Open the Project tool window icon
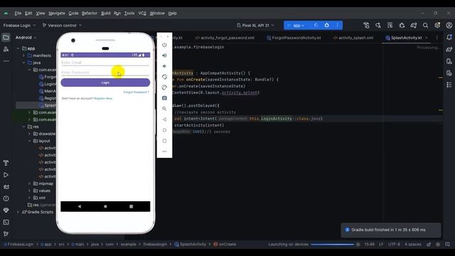This screenshot has width=455, height=256. tap(6, 38)
